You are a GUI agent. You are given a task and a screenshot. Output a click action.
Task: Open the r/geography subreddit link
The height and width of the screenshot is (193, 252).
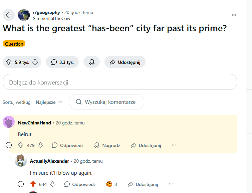46,13
